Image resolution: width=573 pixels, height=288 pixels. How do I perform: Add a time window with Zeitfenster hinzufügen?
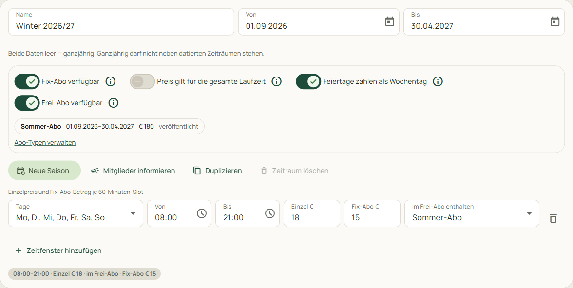[x=58, y=250]
